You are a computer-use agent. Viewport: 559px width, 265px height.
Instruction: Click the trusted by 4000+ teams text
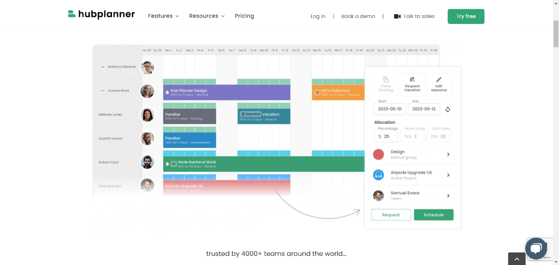click(276, 254)
